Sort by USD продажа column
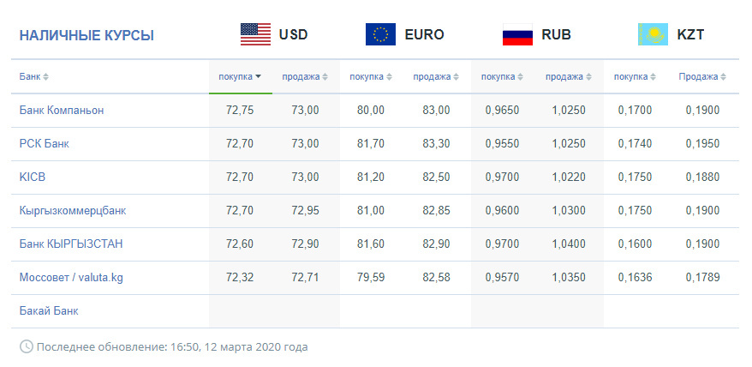752x367 pixels. pyautogui.click(x=305, y=77)
